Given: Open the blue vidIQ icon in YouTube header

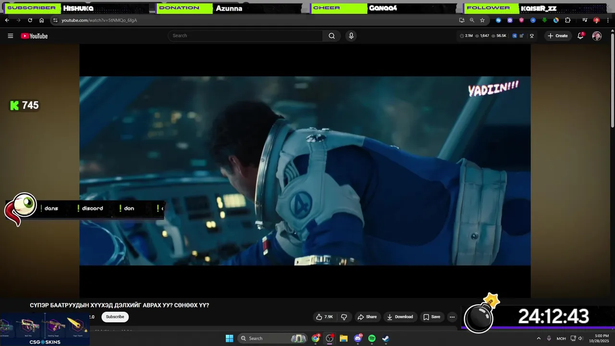Looking at the screenshot, I should click(515, 36).
